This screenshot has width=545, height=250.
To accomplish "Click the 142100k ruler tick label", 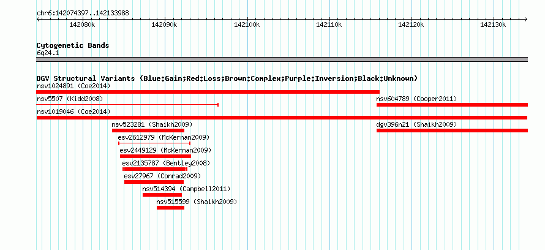I will coord(247,25).
